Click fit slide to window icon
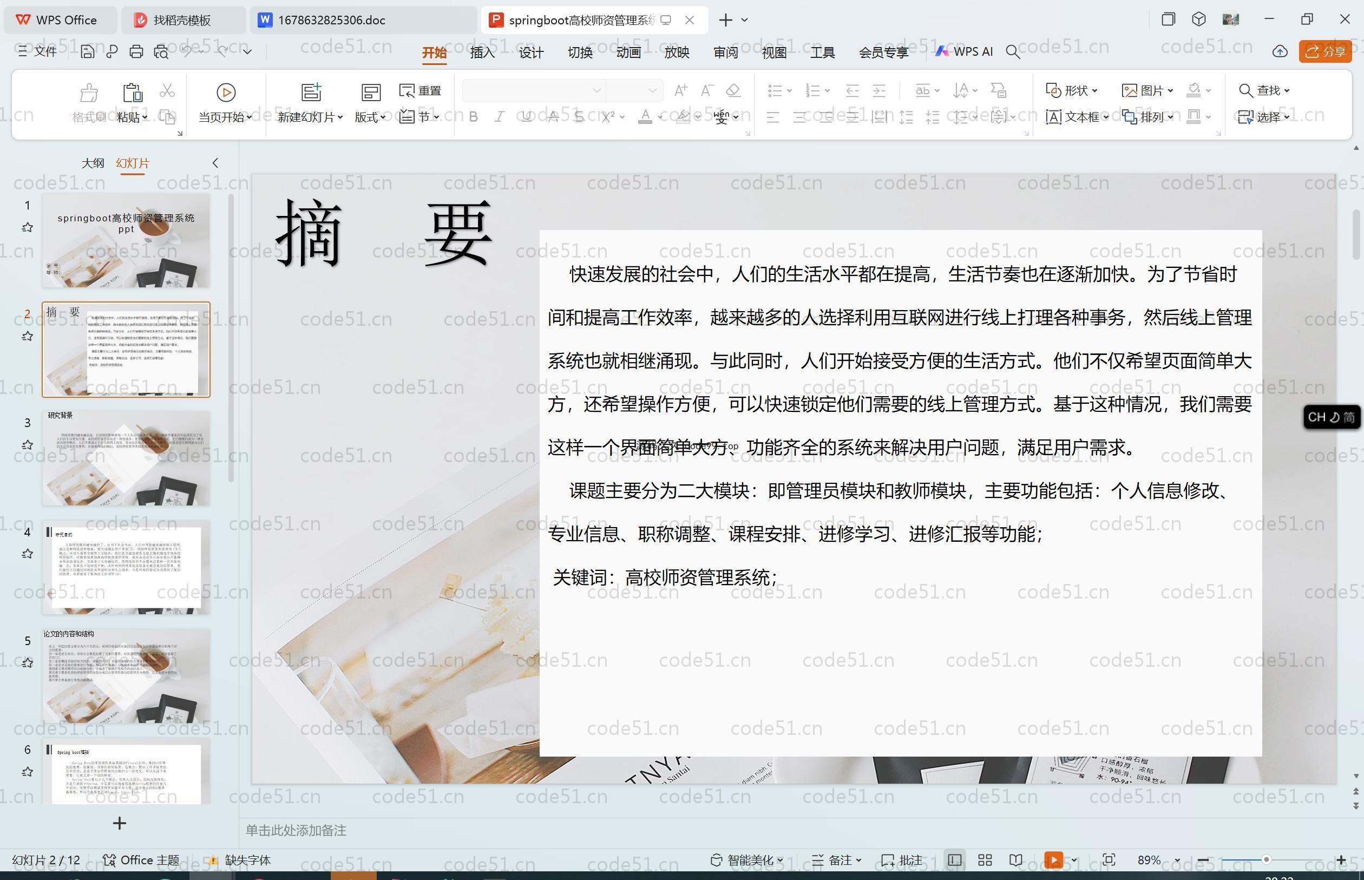 point(1109,861)
